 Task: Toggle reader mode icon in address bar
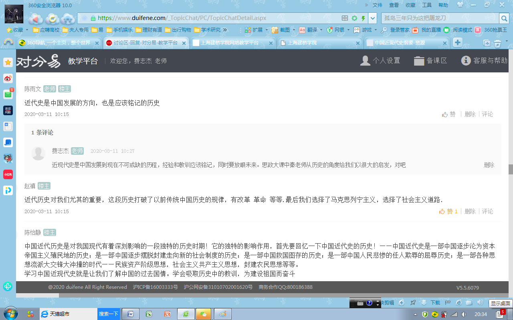click(x=345, y=18)
